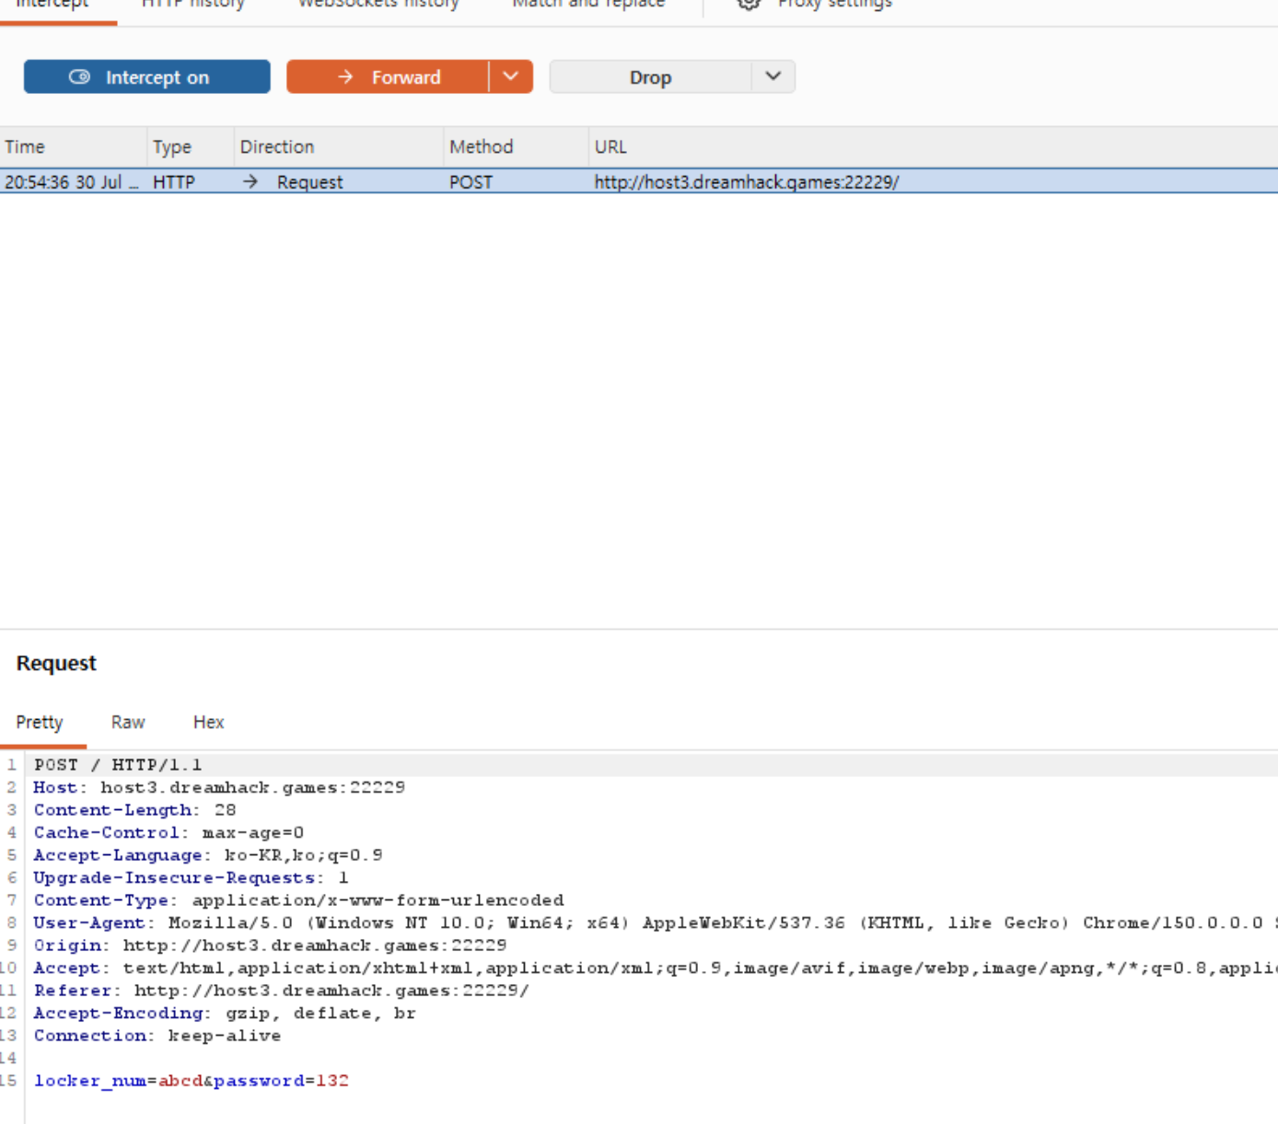Switch to Raw view tab

click(128, 723)
